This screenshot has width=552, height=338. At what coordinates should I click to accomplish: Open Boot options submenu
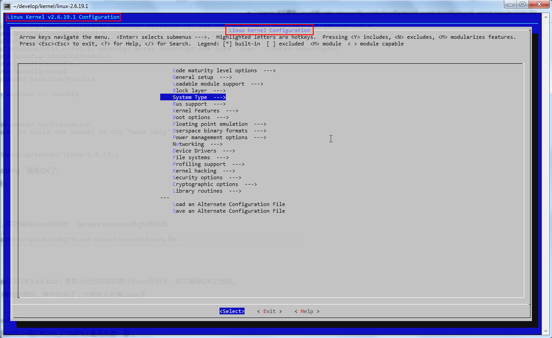201,117
